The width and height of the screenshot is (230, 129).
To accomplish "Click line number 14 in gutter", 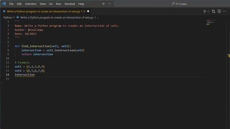I will point(7,75).
